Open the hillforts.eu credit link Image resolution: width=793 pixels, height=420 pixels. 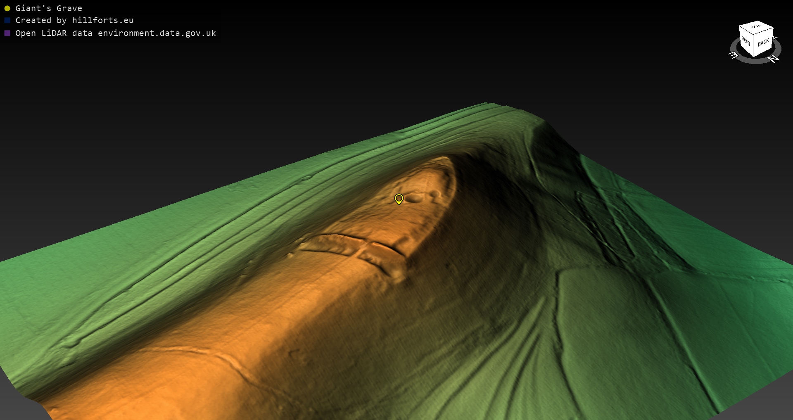(102, 20)
